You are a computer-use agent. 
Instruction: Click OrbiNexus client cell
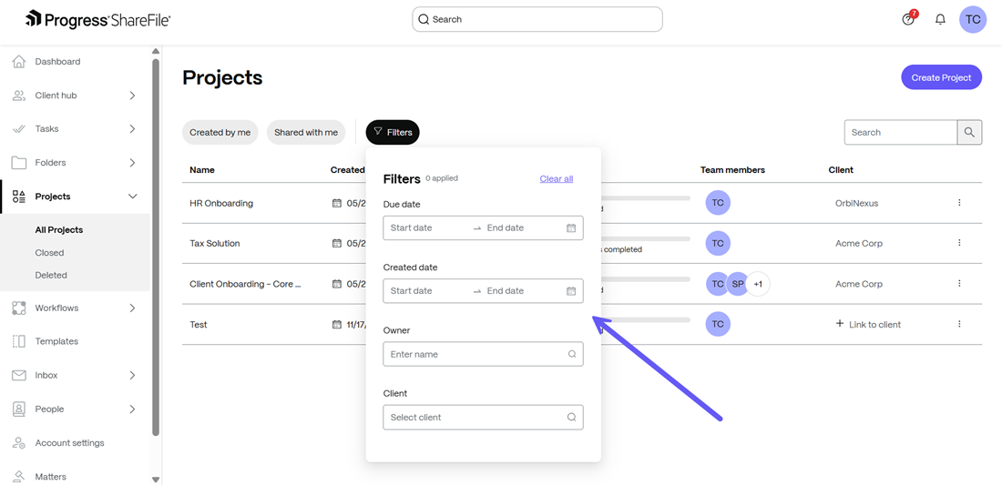click(x=856, y=203)
